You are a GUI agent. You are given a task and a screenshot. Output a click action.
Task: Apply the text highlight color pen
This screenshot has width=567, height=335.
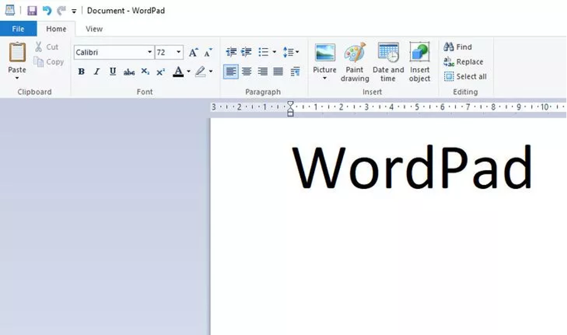click(200, 72)
